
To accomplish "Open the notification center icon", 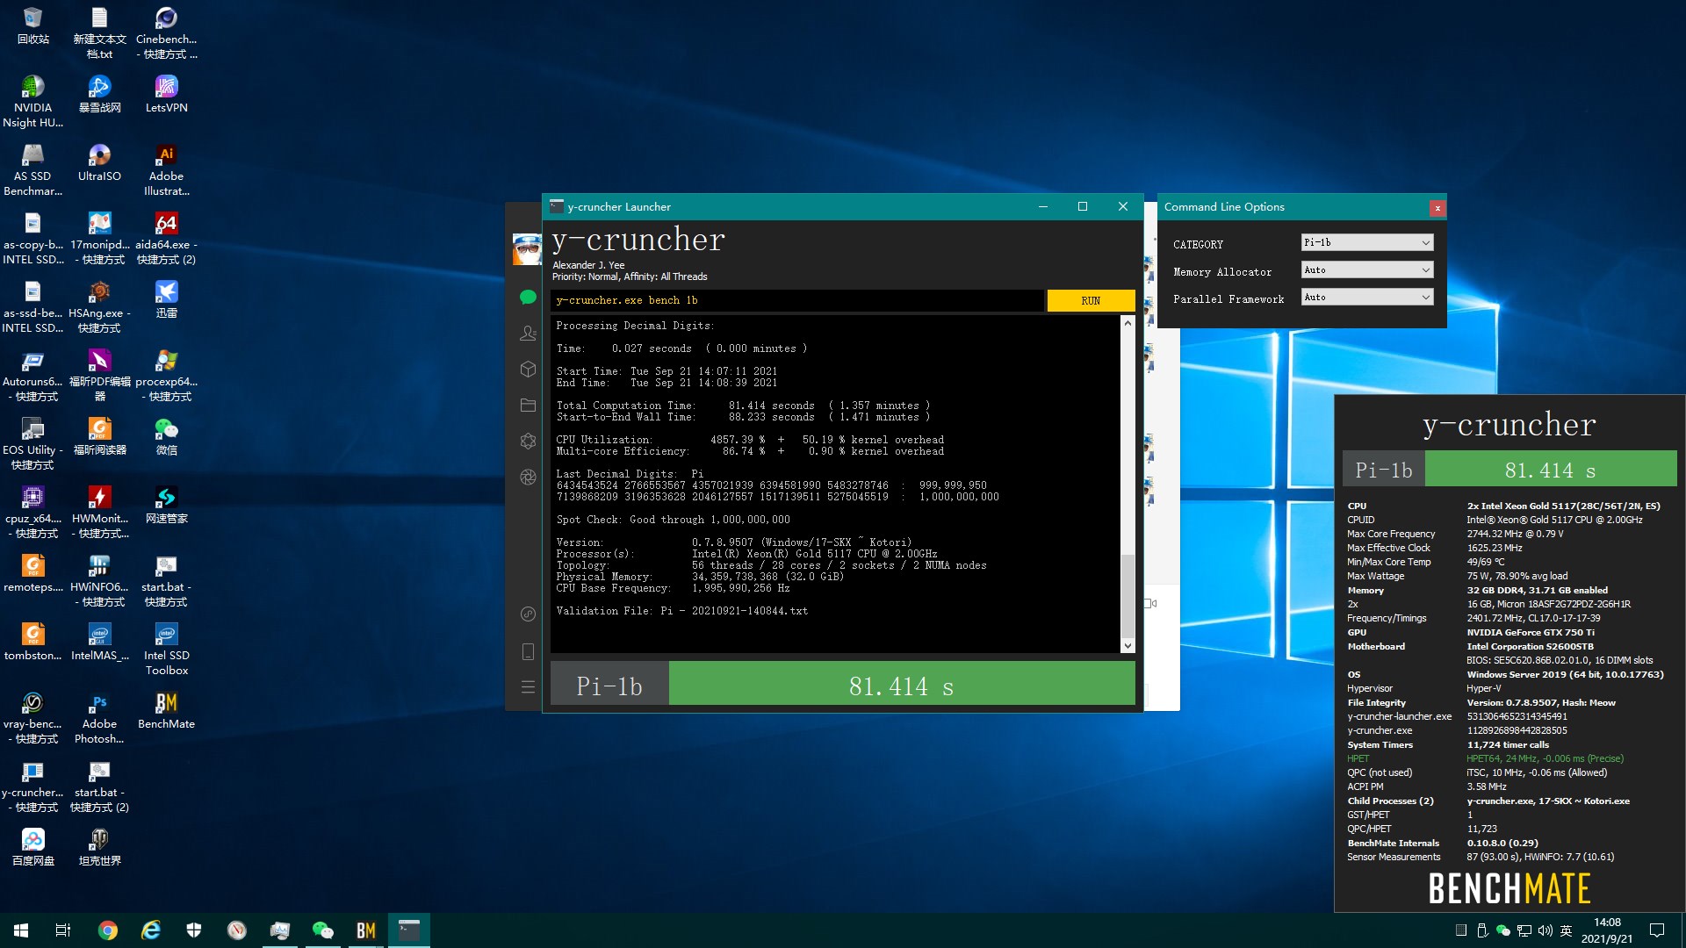I will (x=1657, y=930).
